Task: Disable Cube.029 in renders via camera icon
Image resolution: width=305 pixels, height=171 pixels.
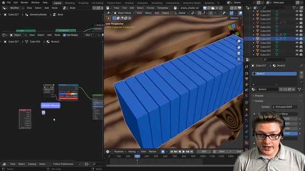Action: pos(301,47)
